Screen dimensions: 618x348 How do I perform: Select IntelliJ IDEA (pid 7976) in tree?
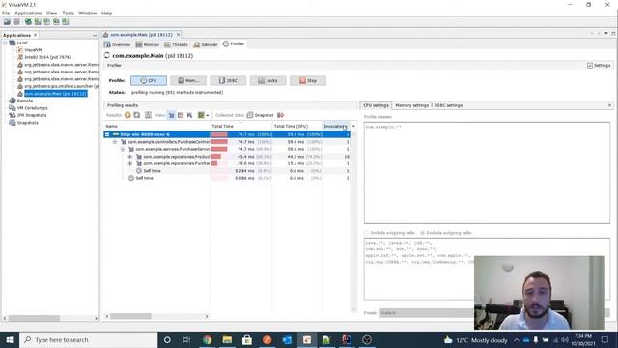(x=47, y=57)
